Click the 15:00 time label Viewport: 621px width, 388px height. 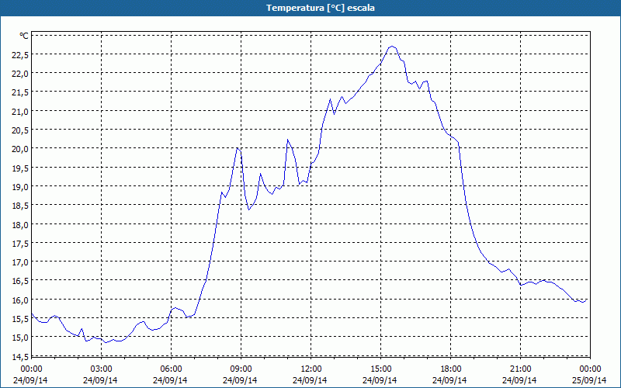point(380,369)
